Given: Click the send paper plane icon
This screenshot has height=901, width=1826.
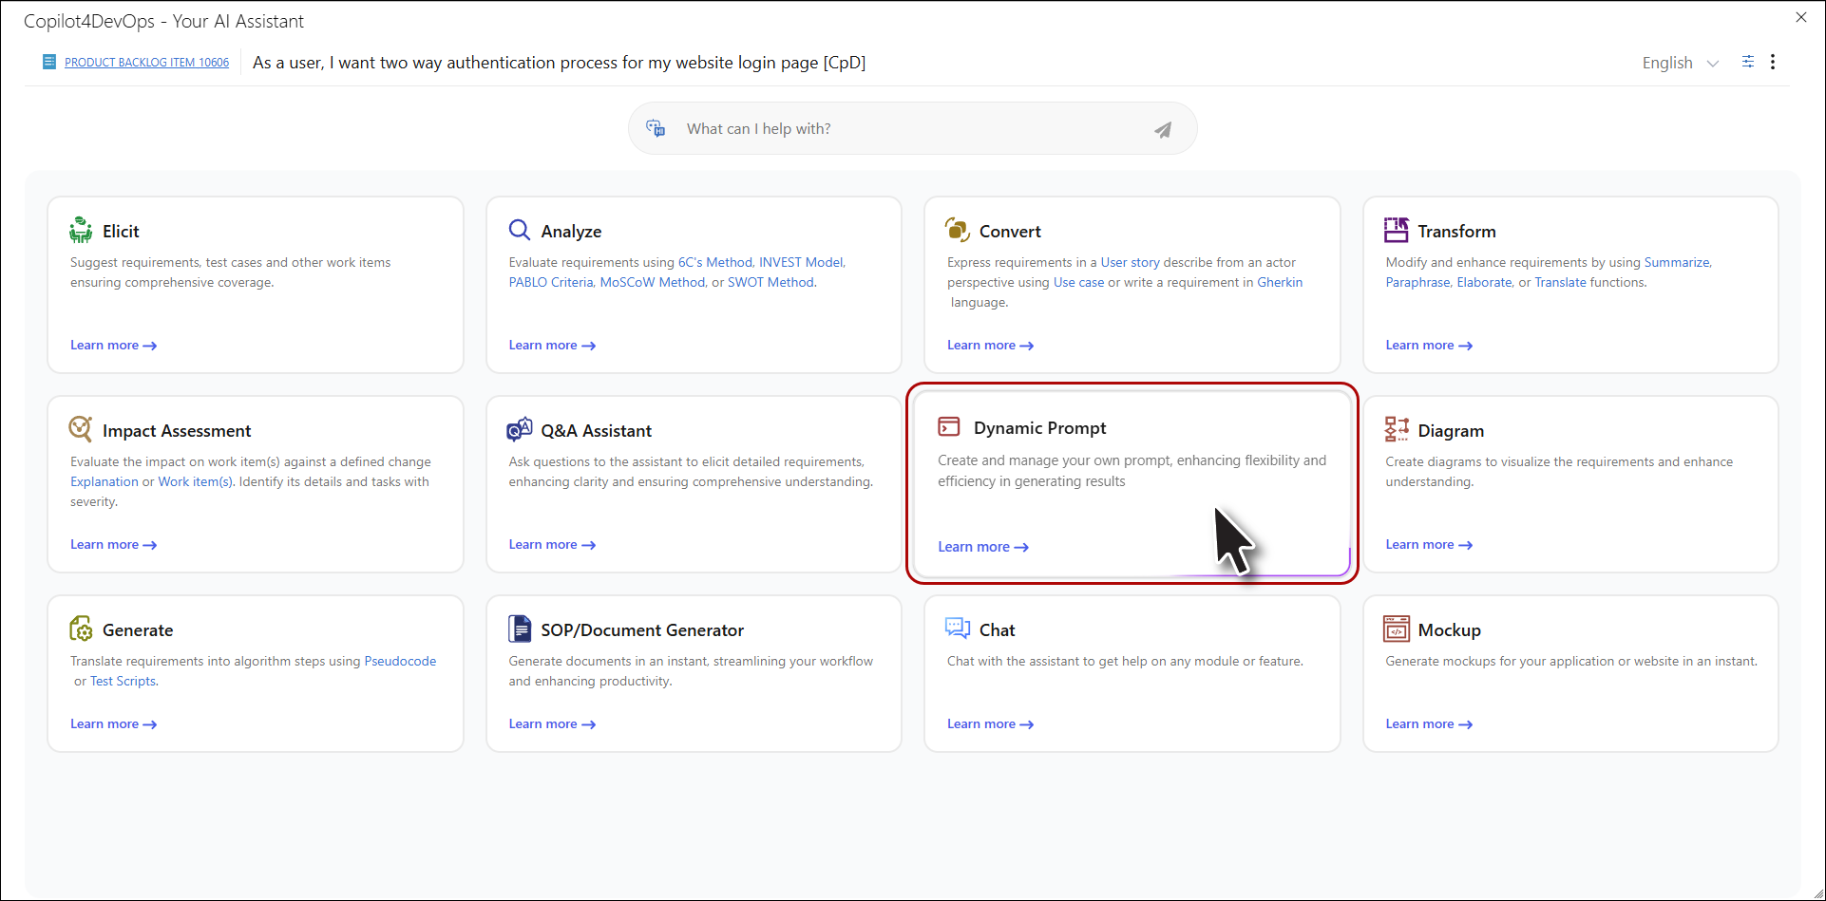Looking at the screenshot, I should point(1163,129).
